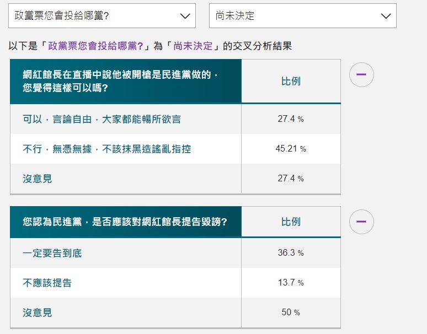Select the row 不行，無憑無據，不該抹黑造謠亂指控
The width and height of the screenshot is (427, 334).
click(x=175, y=149)
